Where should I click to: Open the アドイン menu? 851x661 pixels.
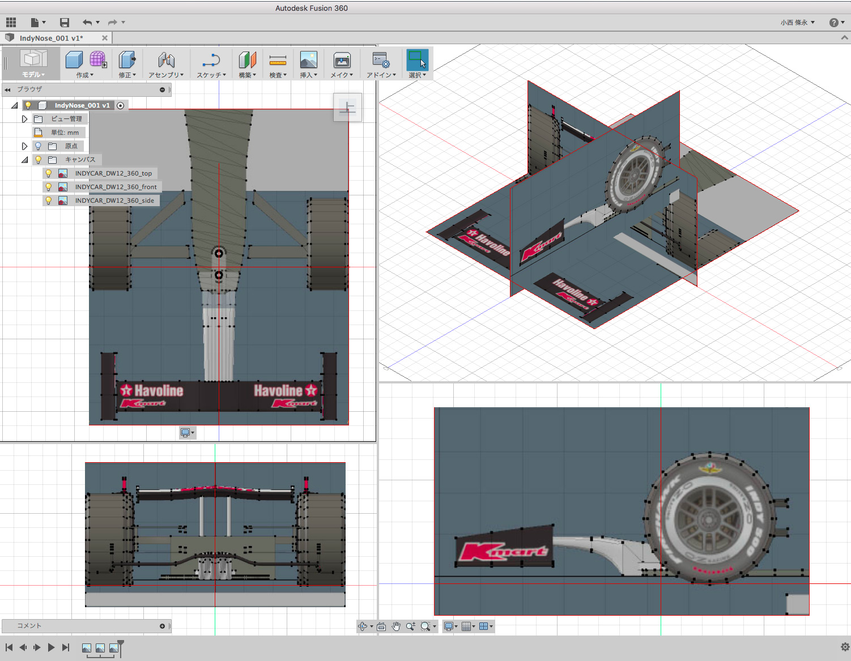pyautogui.click(x=381, y=75)
